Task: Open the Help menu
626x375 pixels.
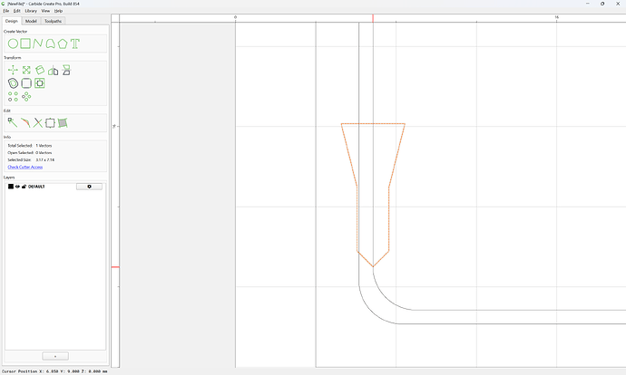Action: pos(58,11)
